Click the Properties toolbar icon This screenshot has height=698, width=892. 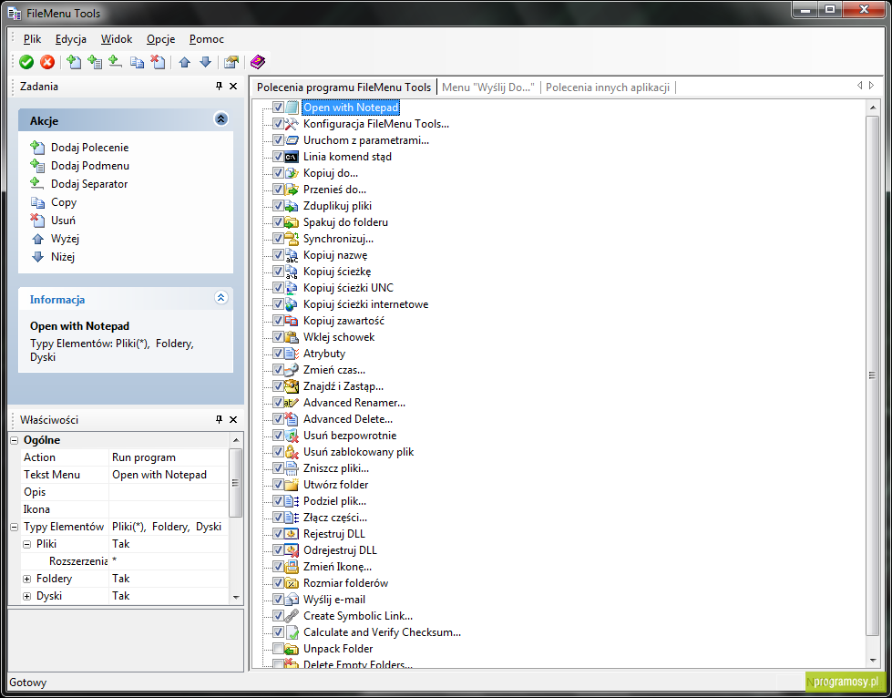coord(231,62)
